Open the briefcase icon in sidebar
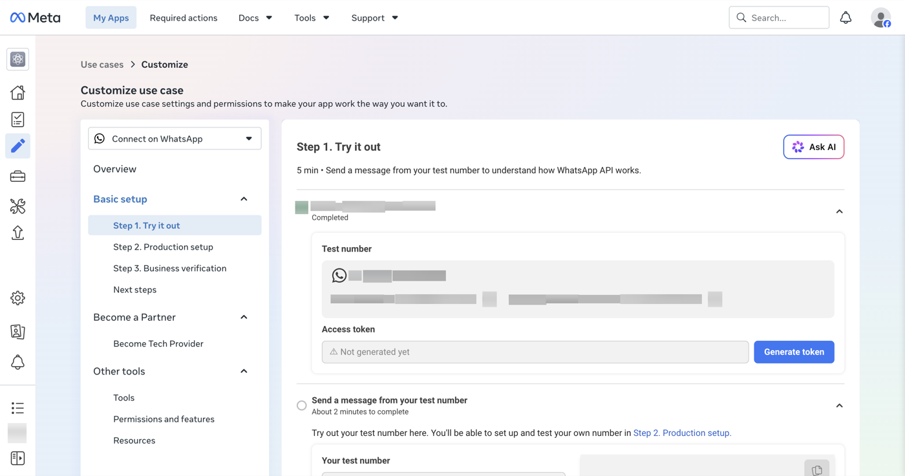Image resolution: width=905 pixels, height=476 pixels. point(17,176)
